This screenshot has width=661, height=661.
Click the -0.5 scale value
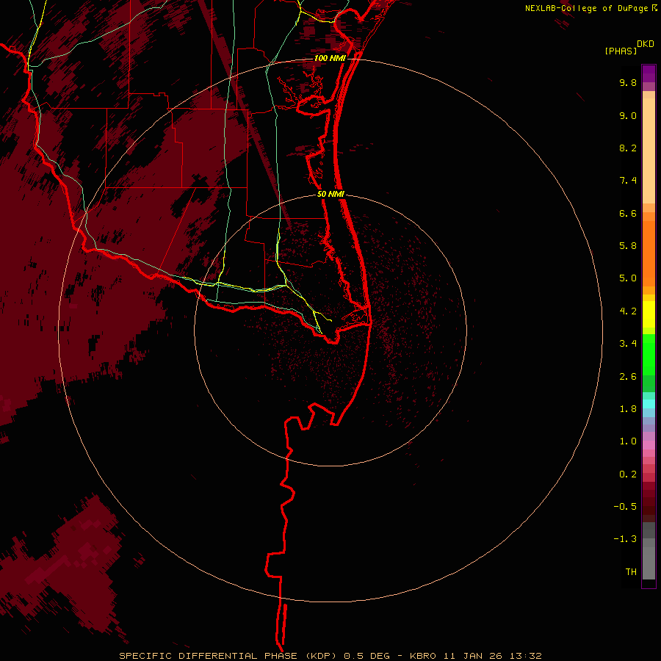coord(625,507)
